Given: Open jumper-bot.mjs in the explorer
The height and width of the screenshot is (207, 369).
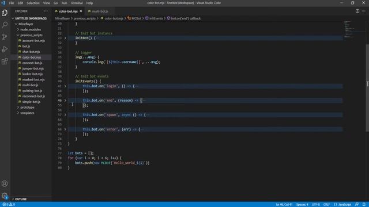Looking at the screenshot, I should pos(33,68).
